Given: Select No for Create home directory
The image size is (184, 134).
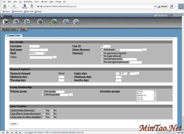Looking at the screenshot, I should click(x=52, y=110).
